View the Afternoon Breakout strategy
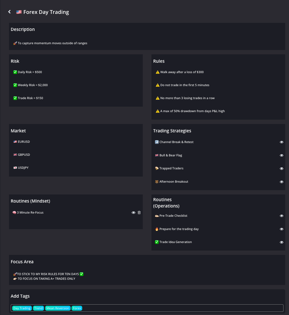Screen dimensions: 289x315 click(281, 182)
